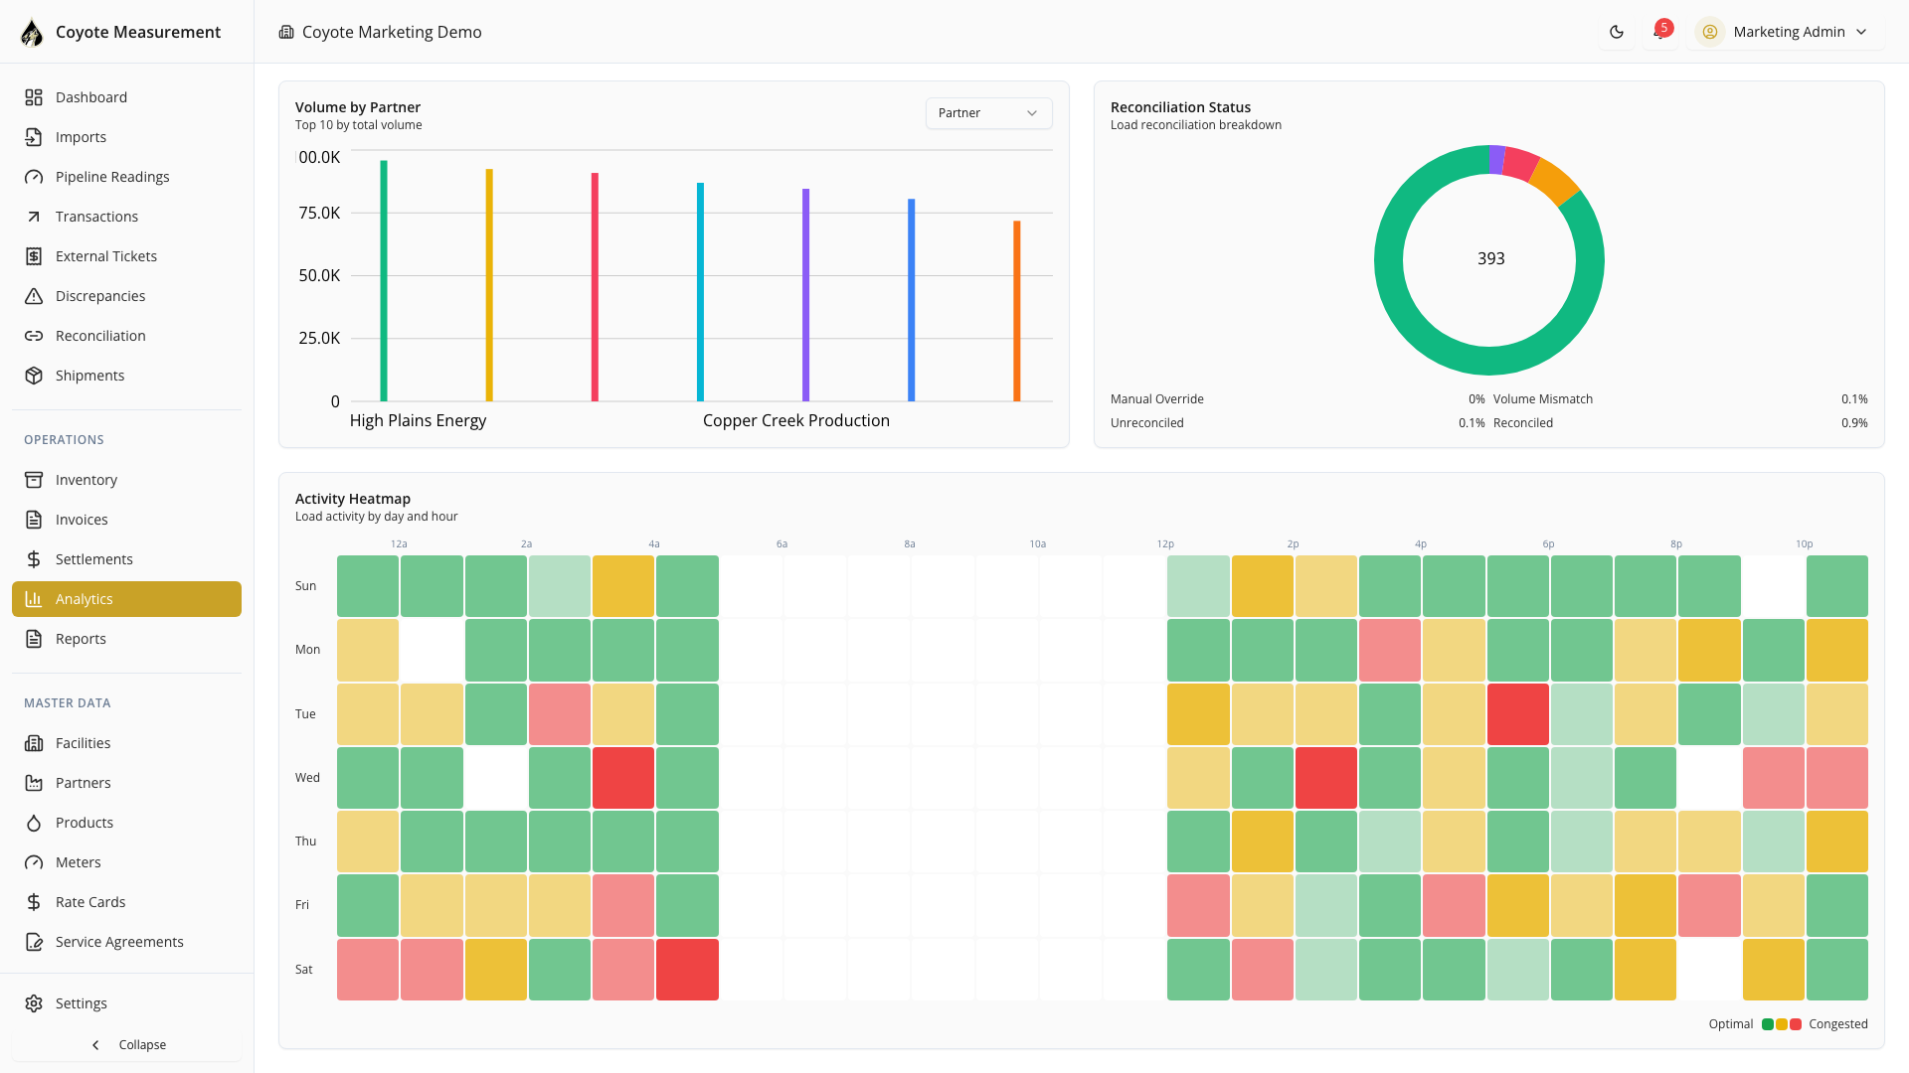The image size is (1909, 1073).
Task: Click the Pipeline Readings gauge icon
Action: pyautogui.click(x=34, y=177)
